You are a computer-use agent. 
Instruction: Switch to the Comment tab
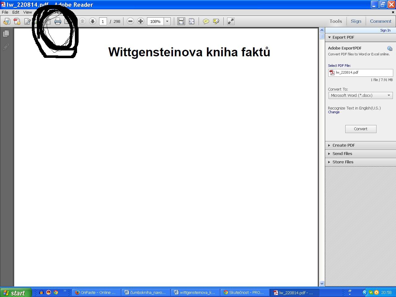click(381, 21)
